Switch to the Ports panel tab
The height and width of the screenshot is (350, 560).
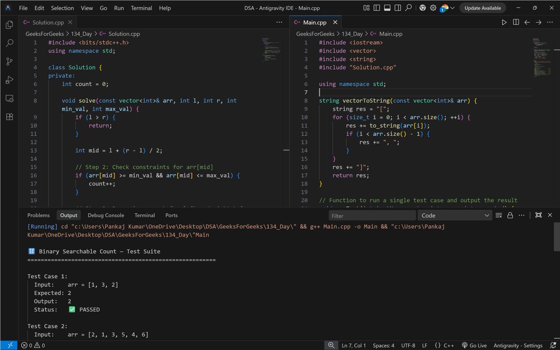(x=171, y=215)
